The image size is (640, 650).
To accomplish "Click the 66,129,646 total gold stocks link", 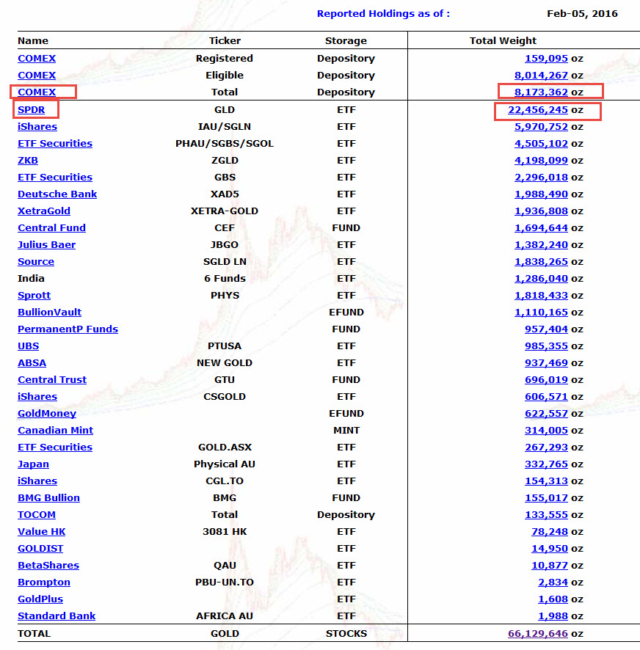I will point(538,634).
